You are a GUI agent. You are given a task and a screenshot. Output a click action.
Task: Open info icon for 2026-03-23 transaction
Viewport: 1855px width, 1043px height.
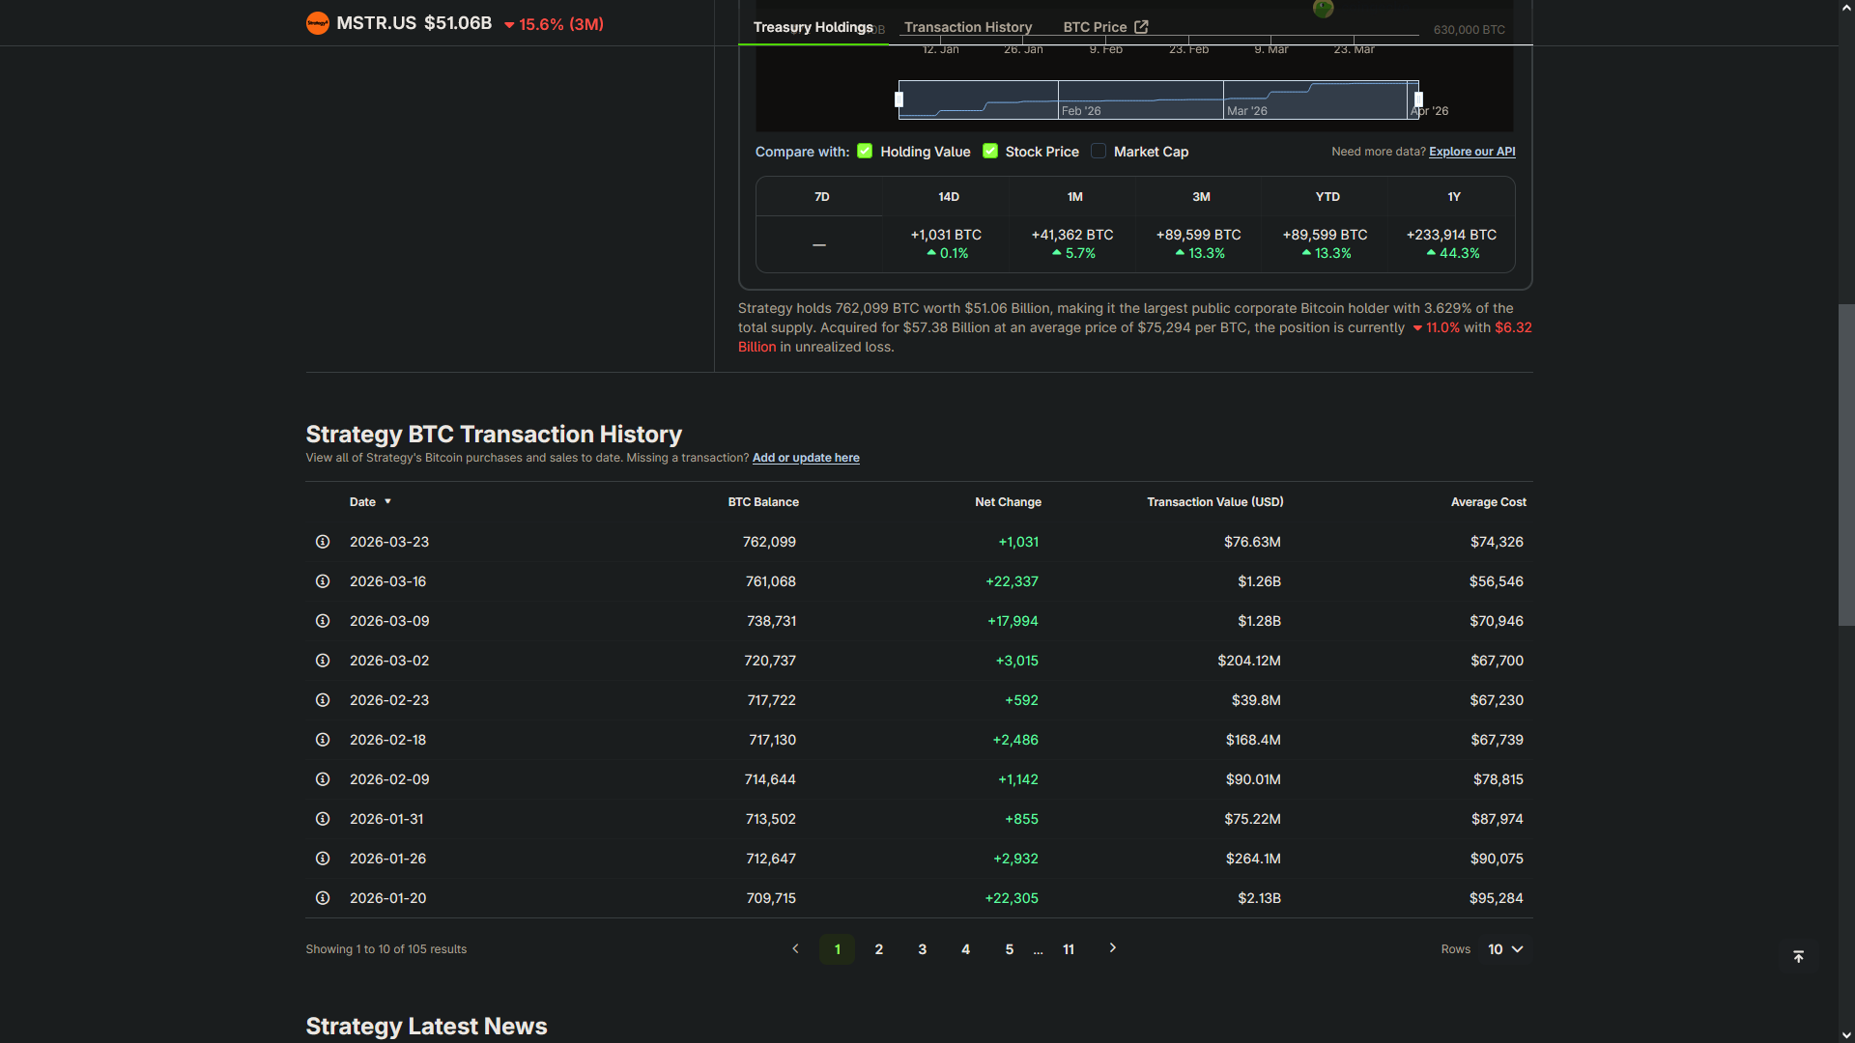(323, 542)
